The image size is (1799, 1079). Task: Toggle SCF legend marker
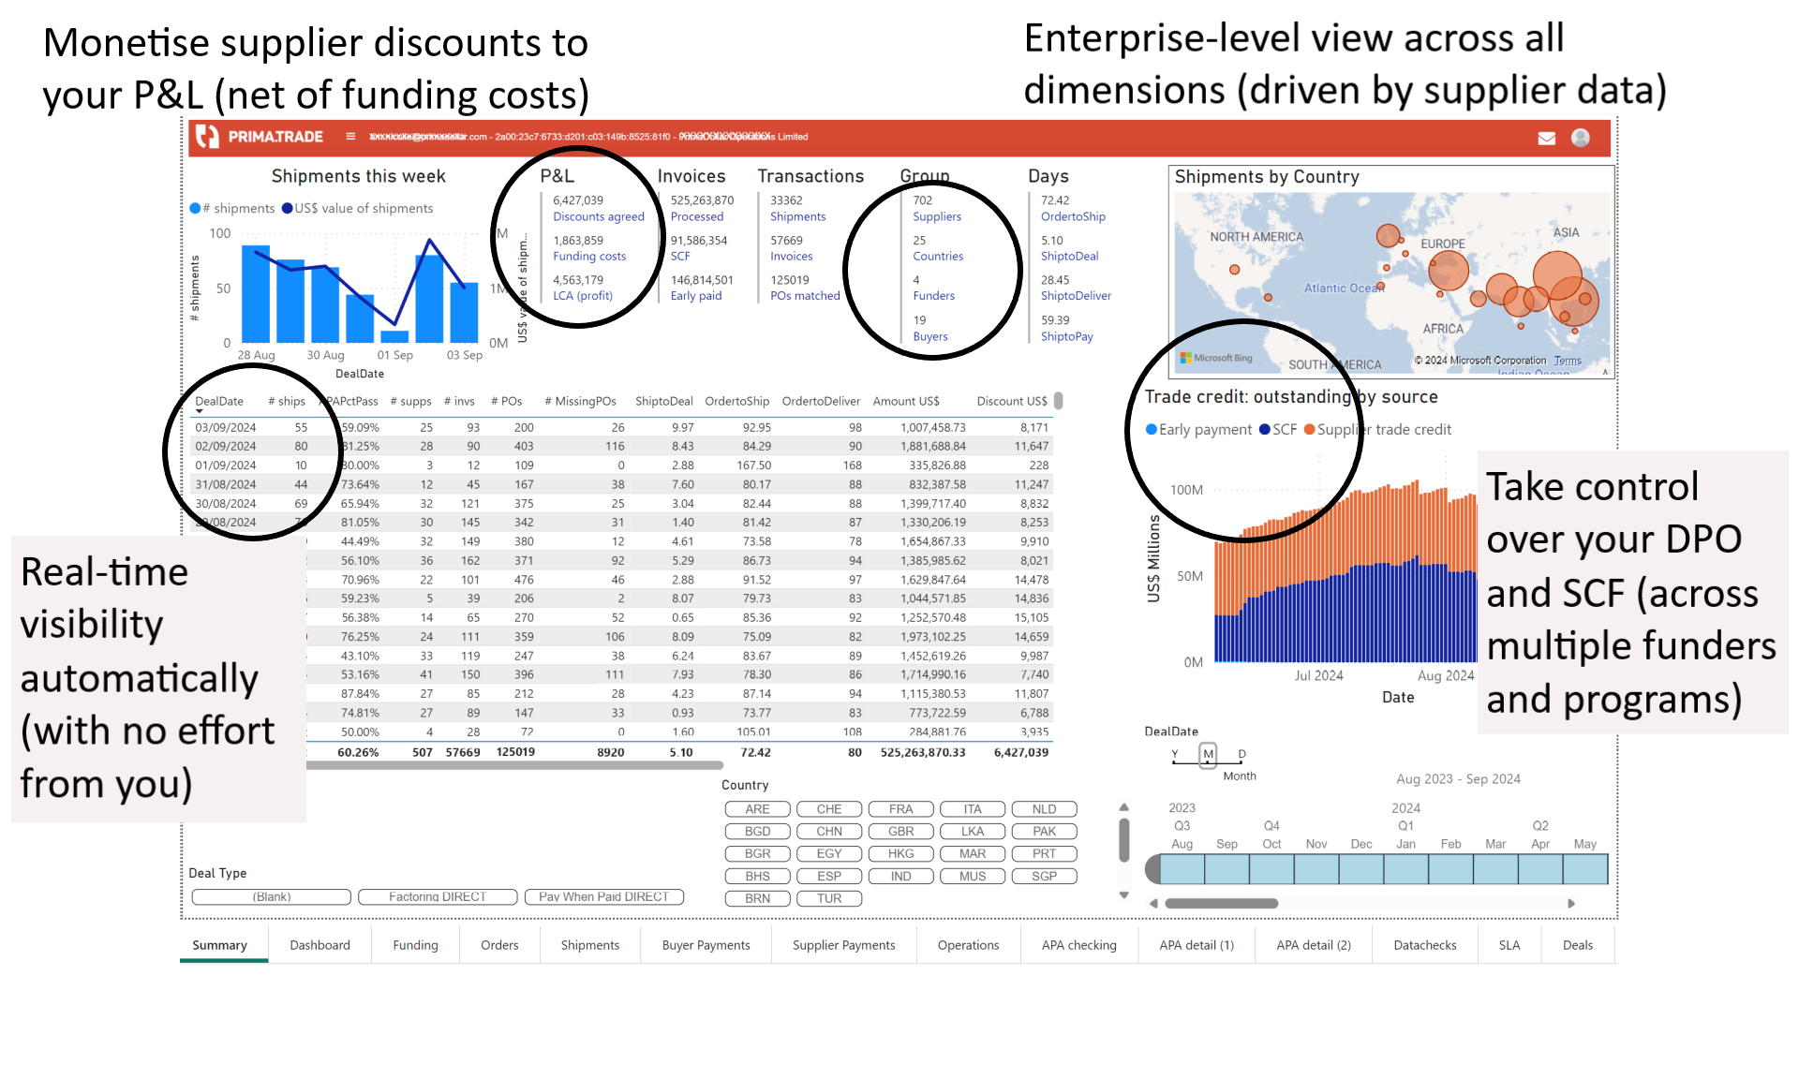tap(1265, 429)
